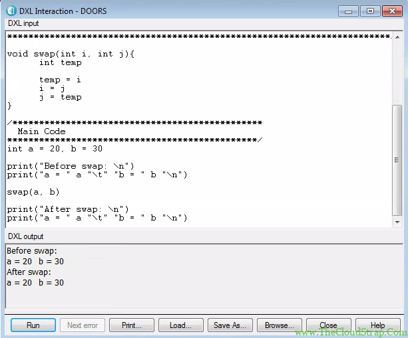This screenshot has width=408, height=338.
Task: Click Load... to open a DXL file
Action: (181, 325)
